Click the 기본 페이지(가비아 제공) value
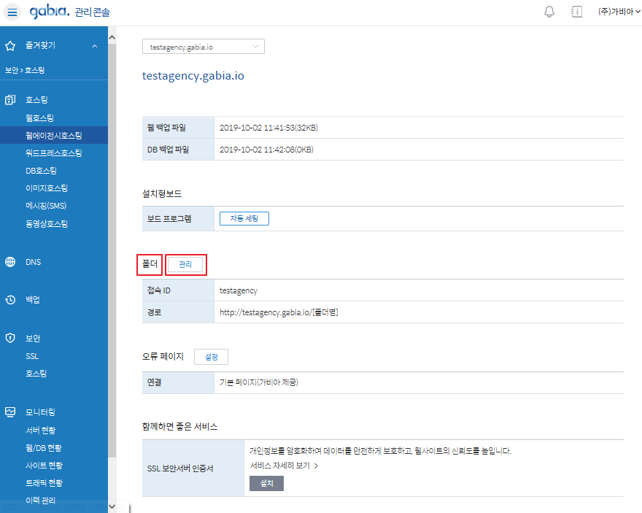The height and width of the screenshot is (513, 642). 259,382
